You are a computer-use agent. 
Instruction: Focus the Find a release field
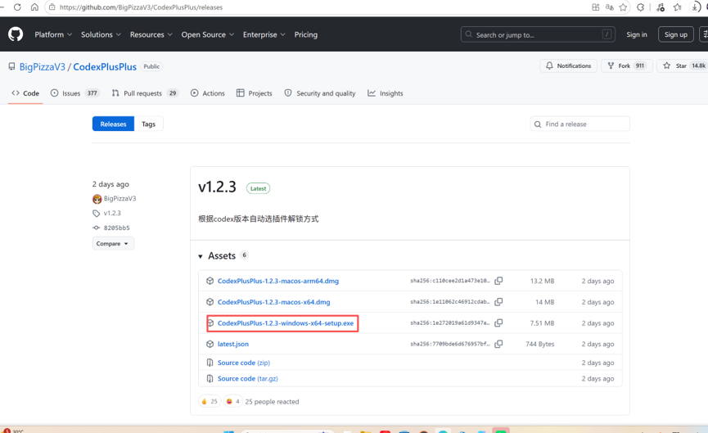(580, 124)
